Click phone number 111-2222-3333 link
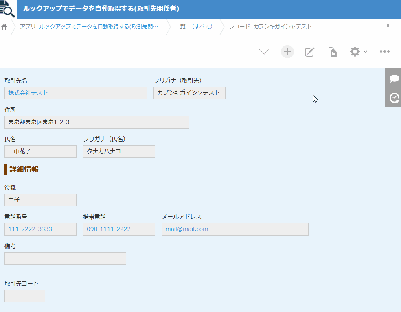Screen dimensions: 401x312 pyautogui.click(x=30, y=229)
